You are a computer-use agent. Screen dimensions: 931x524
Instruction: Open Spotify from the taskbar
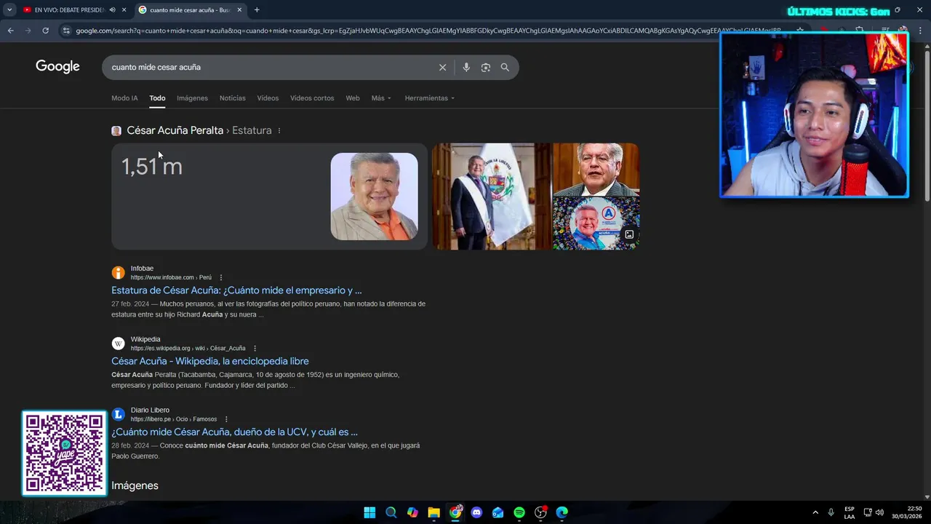[x=519, y=512]
